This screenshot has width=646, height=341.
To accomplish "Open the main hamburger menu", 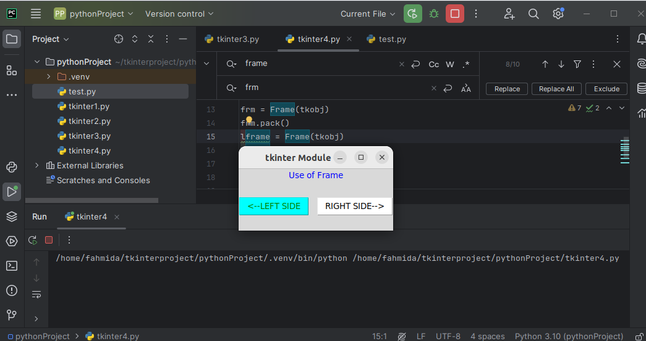I will tap(36, 14).
